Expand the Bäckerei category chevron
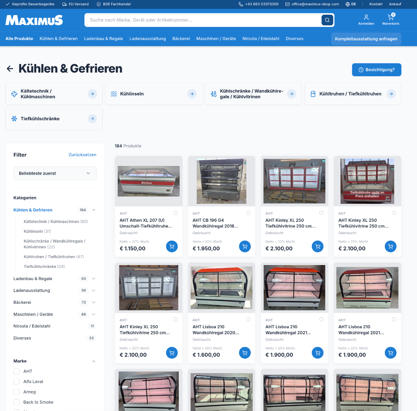 94,302
